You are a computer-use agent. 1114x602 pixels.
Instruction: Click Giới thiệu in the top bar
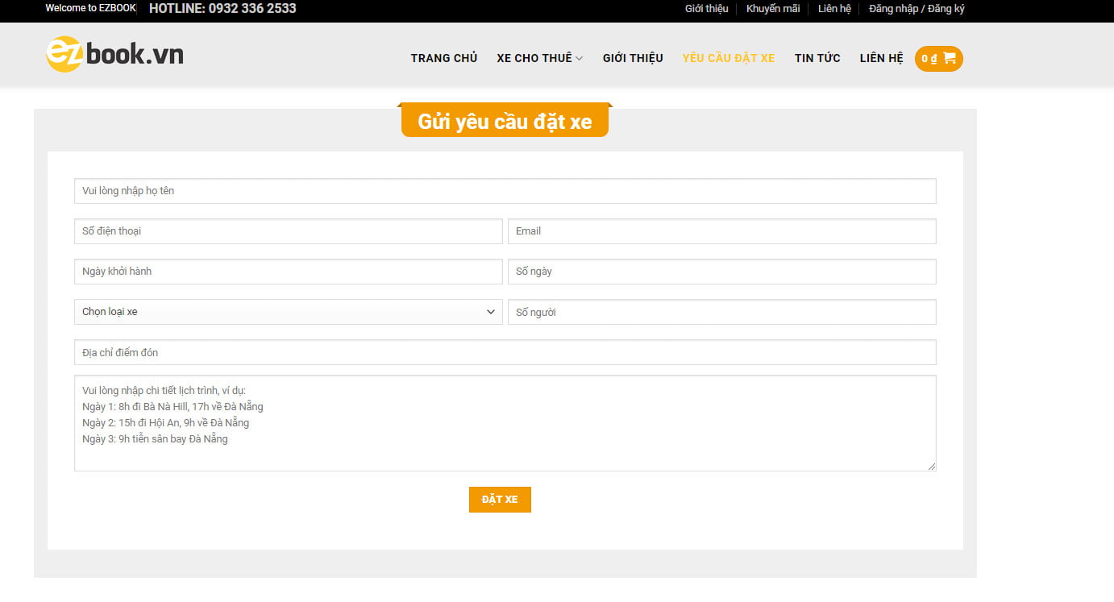click(x=706, y=9)
